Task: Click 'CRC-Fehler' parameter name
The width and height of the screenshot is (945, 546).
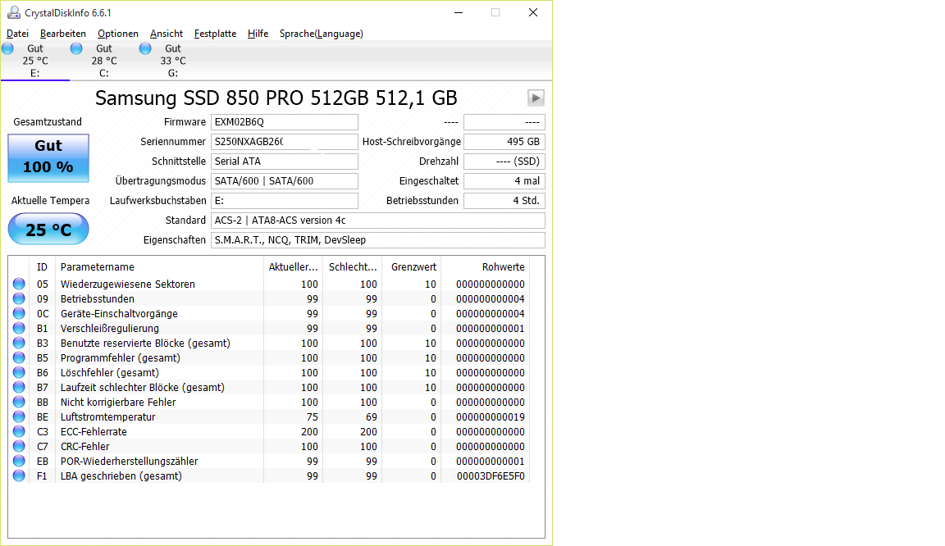Action: 85,447
